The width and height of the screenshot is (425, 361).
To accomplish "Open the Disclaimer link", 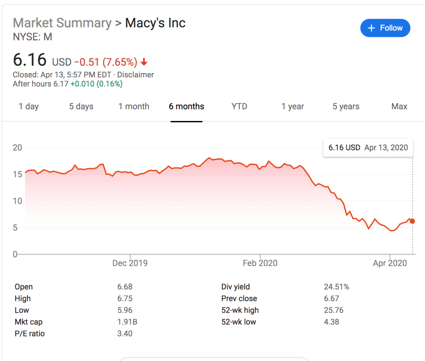I will coord(135,75).
